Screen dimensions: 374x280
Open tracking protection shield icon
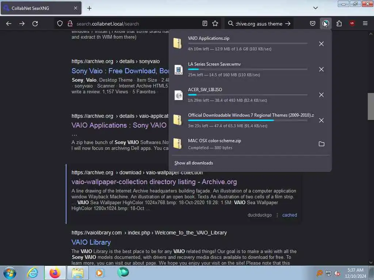point(60,24)
